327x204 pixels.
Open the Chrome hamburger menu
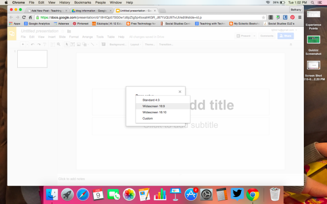coord(300,17)
